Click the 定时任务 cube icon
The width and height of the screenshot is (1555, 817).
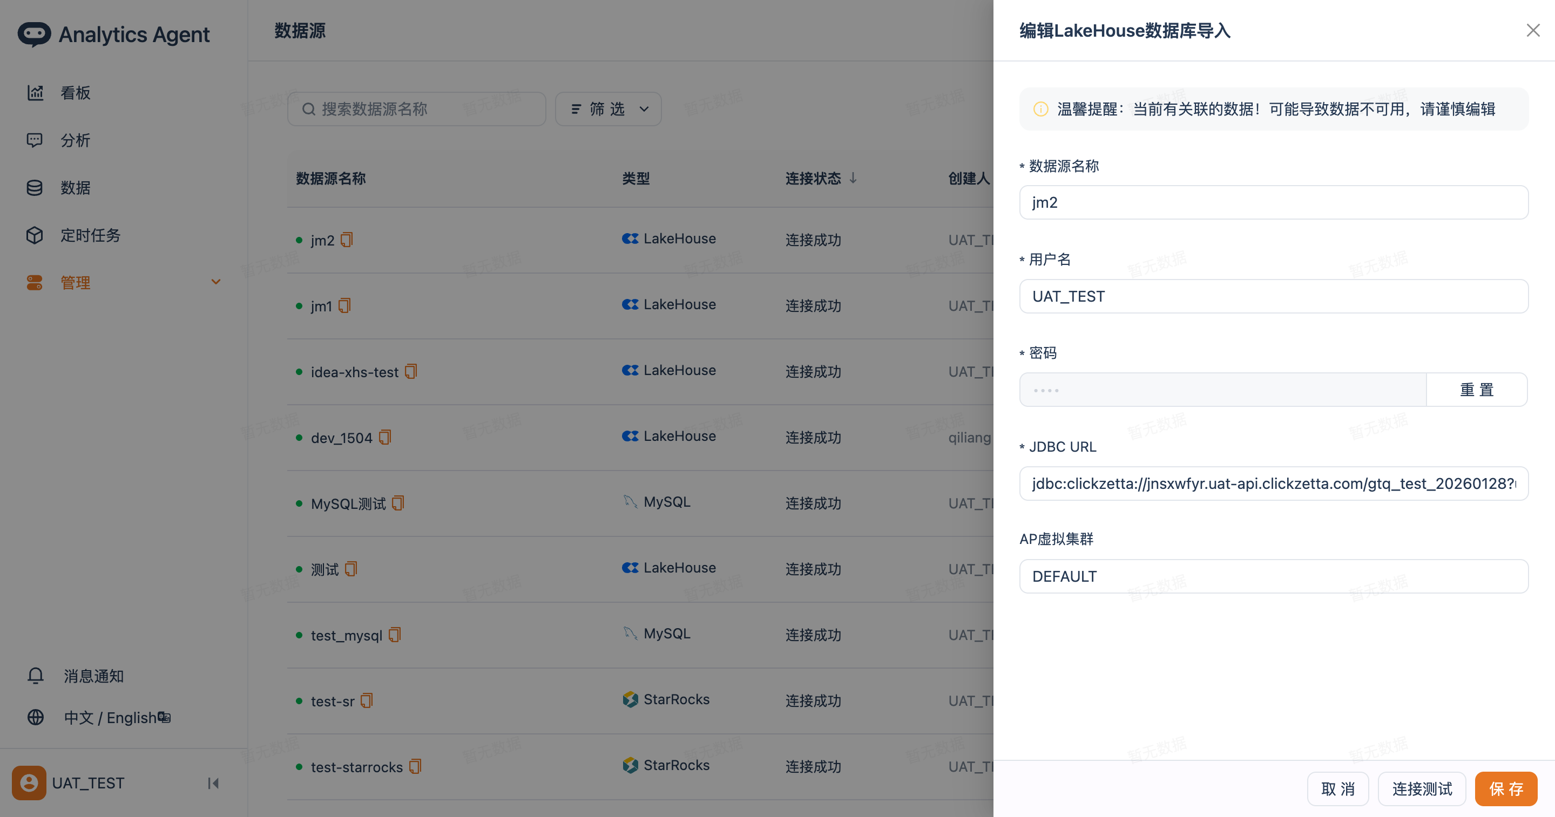click(x=35, y=235)
